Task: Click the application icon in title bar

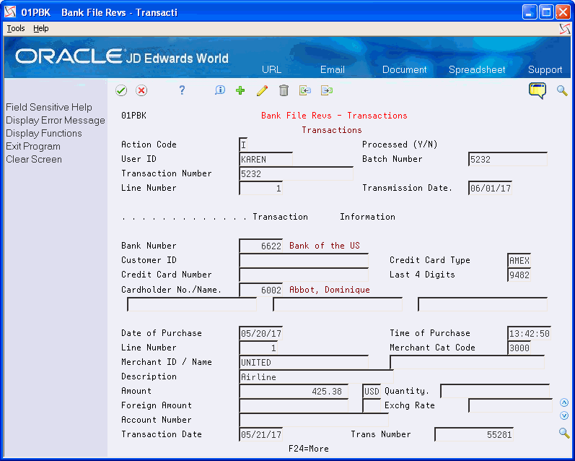Action: click(10, 12)
